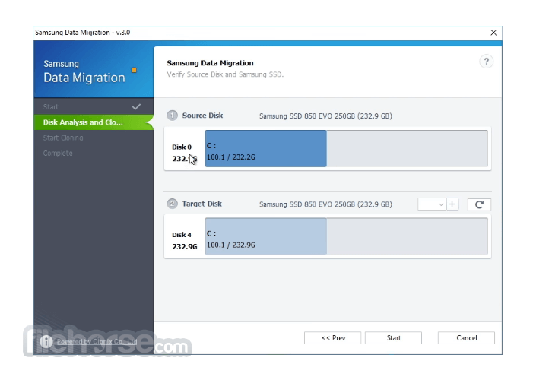Click the Disk 0 label

pos(182,147)
